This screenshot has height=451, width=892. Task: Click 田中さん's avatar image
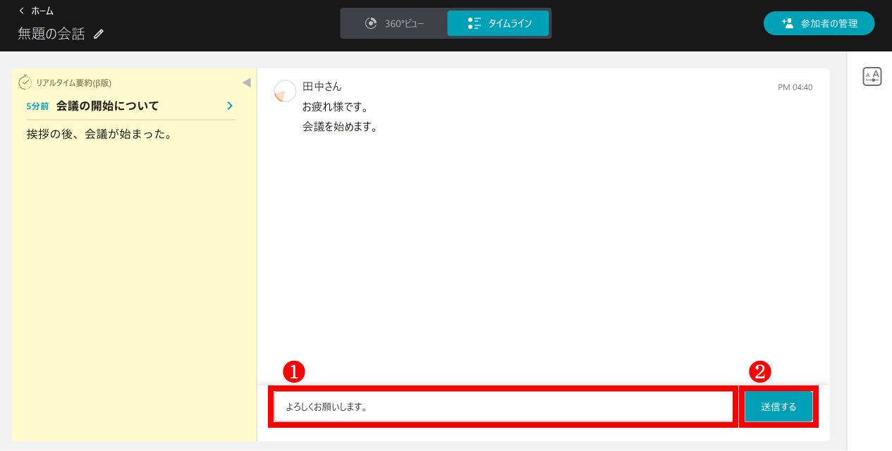click(x=285, y=91)
